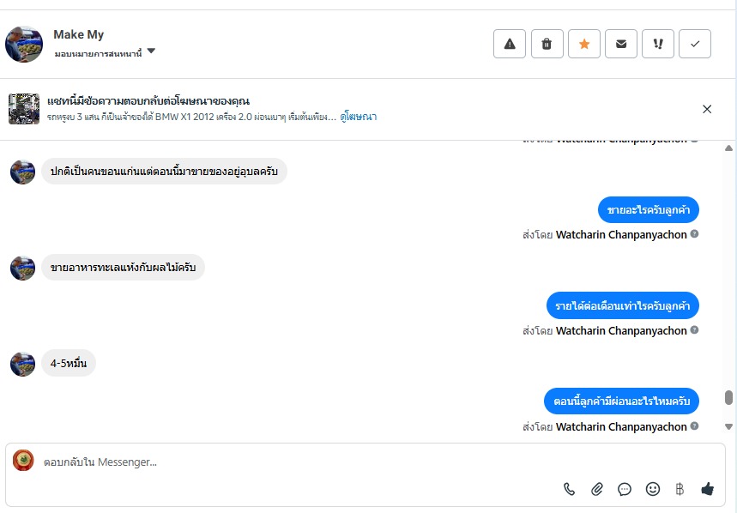Screen dimensions: 737x513
Task: Dismiss the ad reply banner
Action: point(707,109)
